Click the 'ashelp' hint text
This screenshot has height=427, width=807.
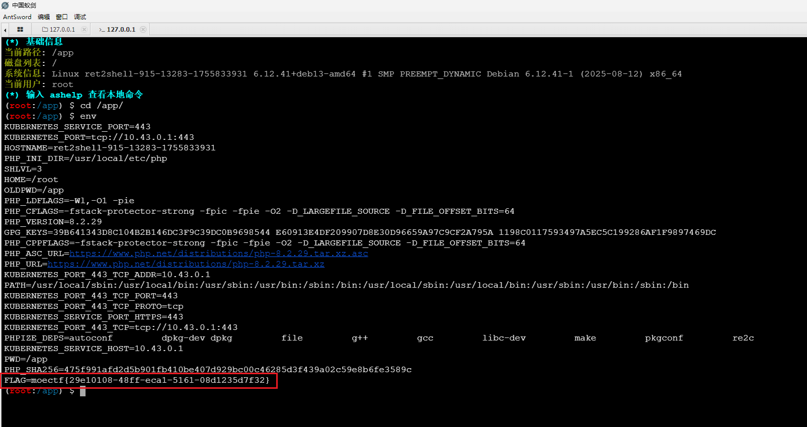pos(66,95)
